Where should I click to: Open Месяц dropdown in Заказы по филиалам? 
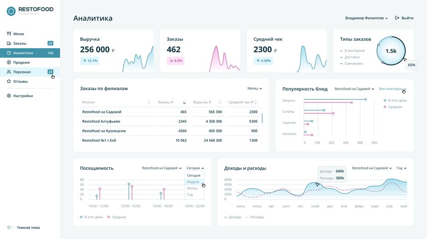(255, 88)
